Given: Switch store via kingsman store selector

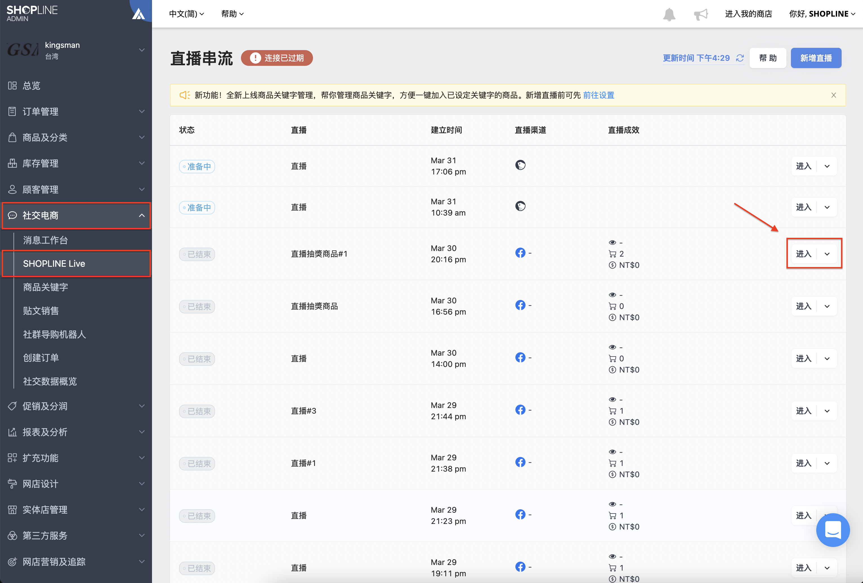Looking at the screenshot, I should click(x=76, y=50).
